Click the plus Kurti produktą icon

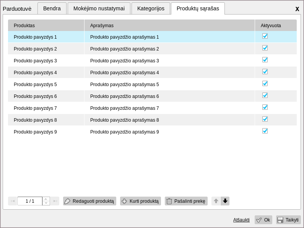click(124, 201)
